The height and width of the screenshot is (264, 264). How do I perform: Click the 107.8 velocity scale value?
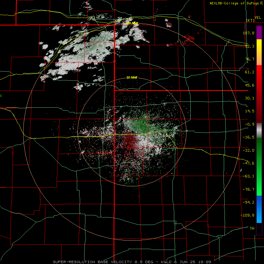click(248, 33)
